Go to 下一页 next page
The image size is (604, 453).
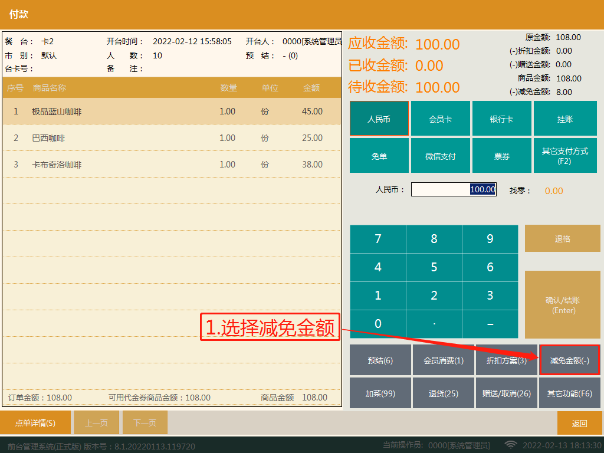145,422
